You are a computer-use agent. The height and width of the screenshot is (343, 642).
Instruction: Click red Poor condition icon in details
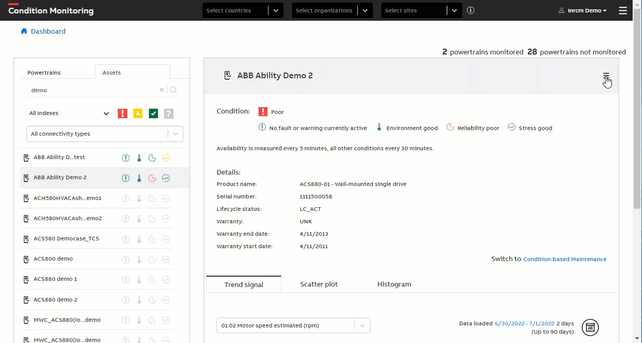coord(263,111)
